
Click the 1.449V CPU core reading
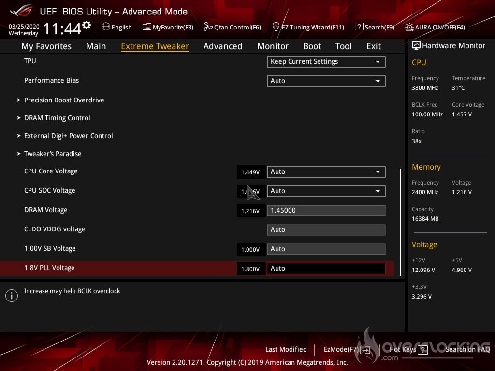point(250,172)
